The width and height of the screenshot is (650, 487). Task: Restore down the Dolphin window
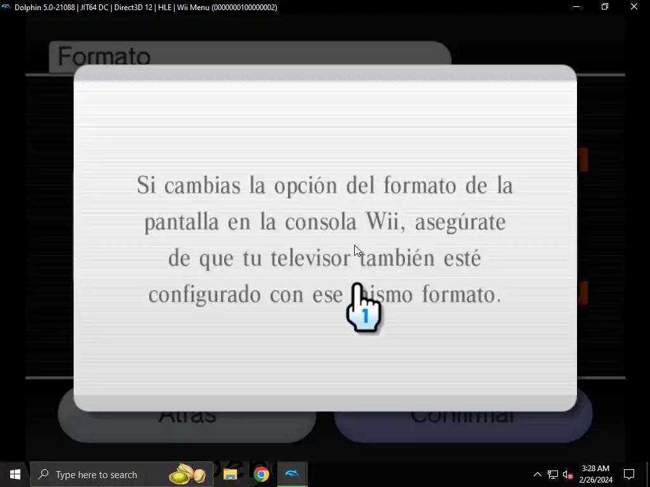pos(605,6)
